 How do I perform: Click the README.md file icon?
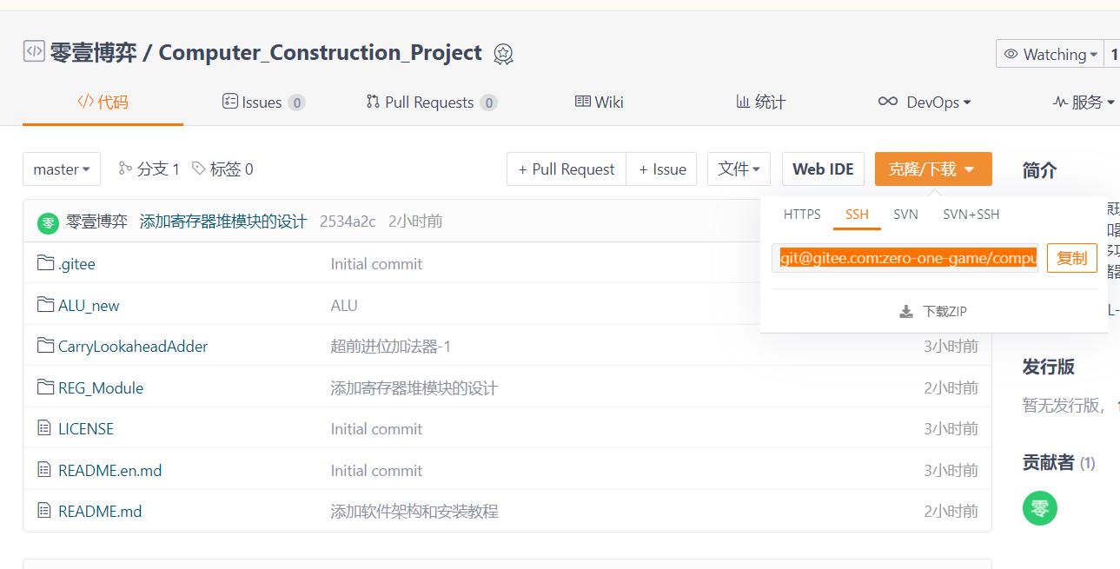click(45, 511)
